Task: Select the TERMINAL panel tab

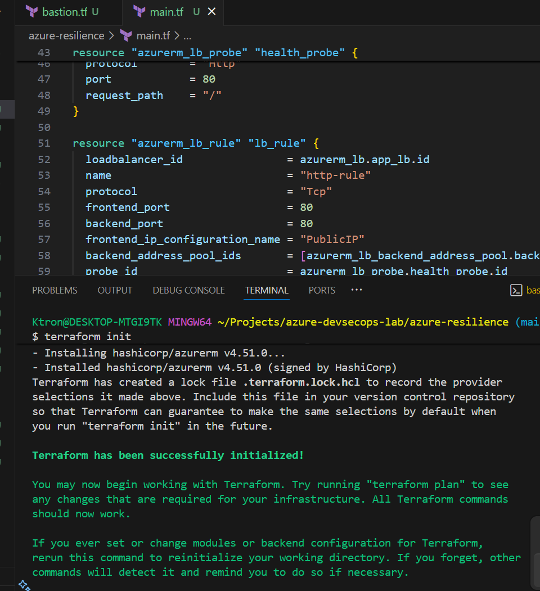Action: (x=267, y=290)
